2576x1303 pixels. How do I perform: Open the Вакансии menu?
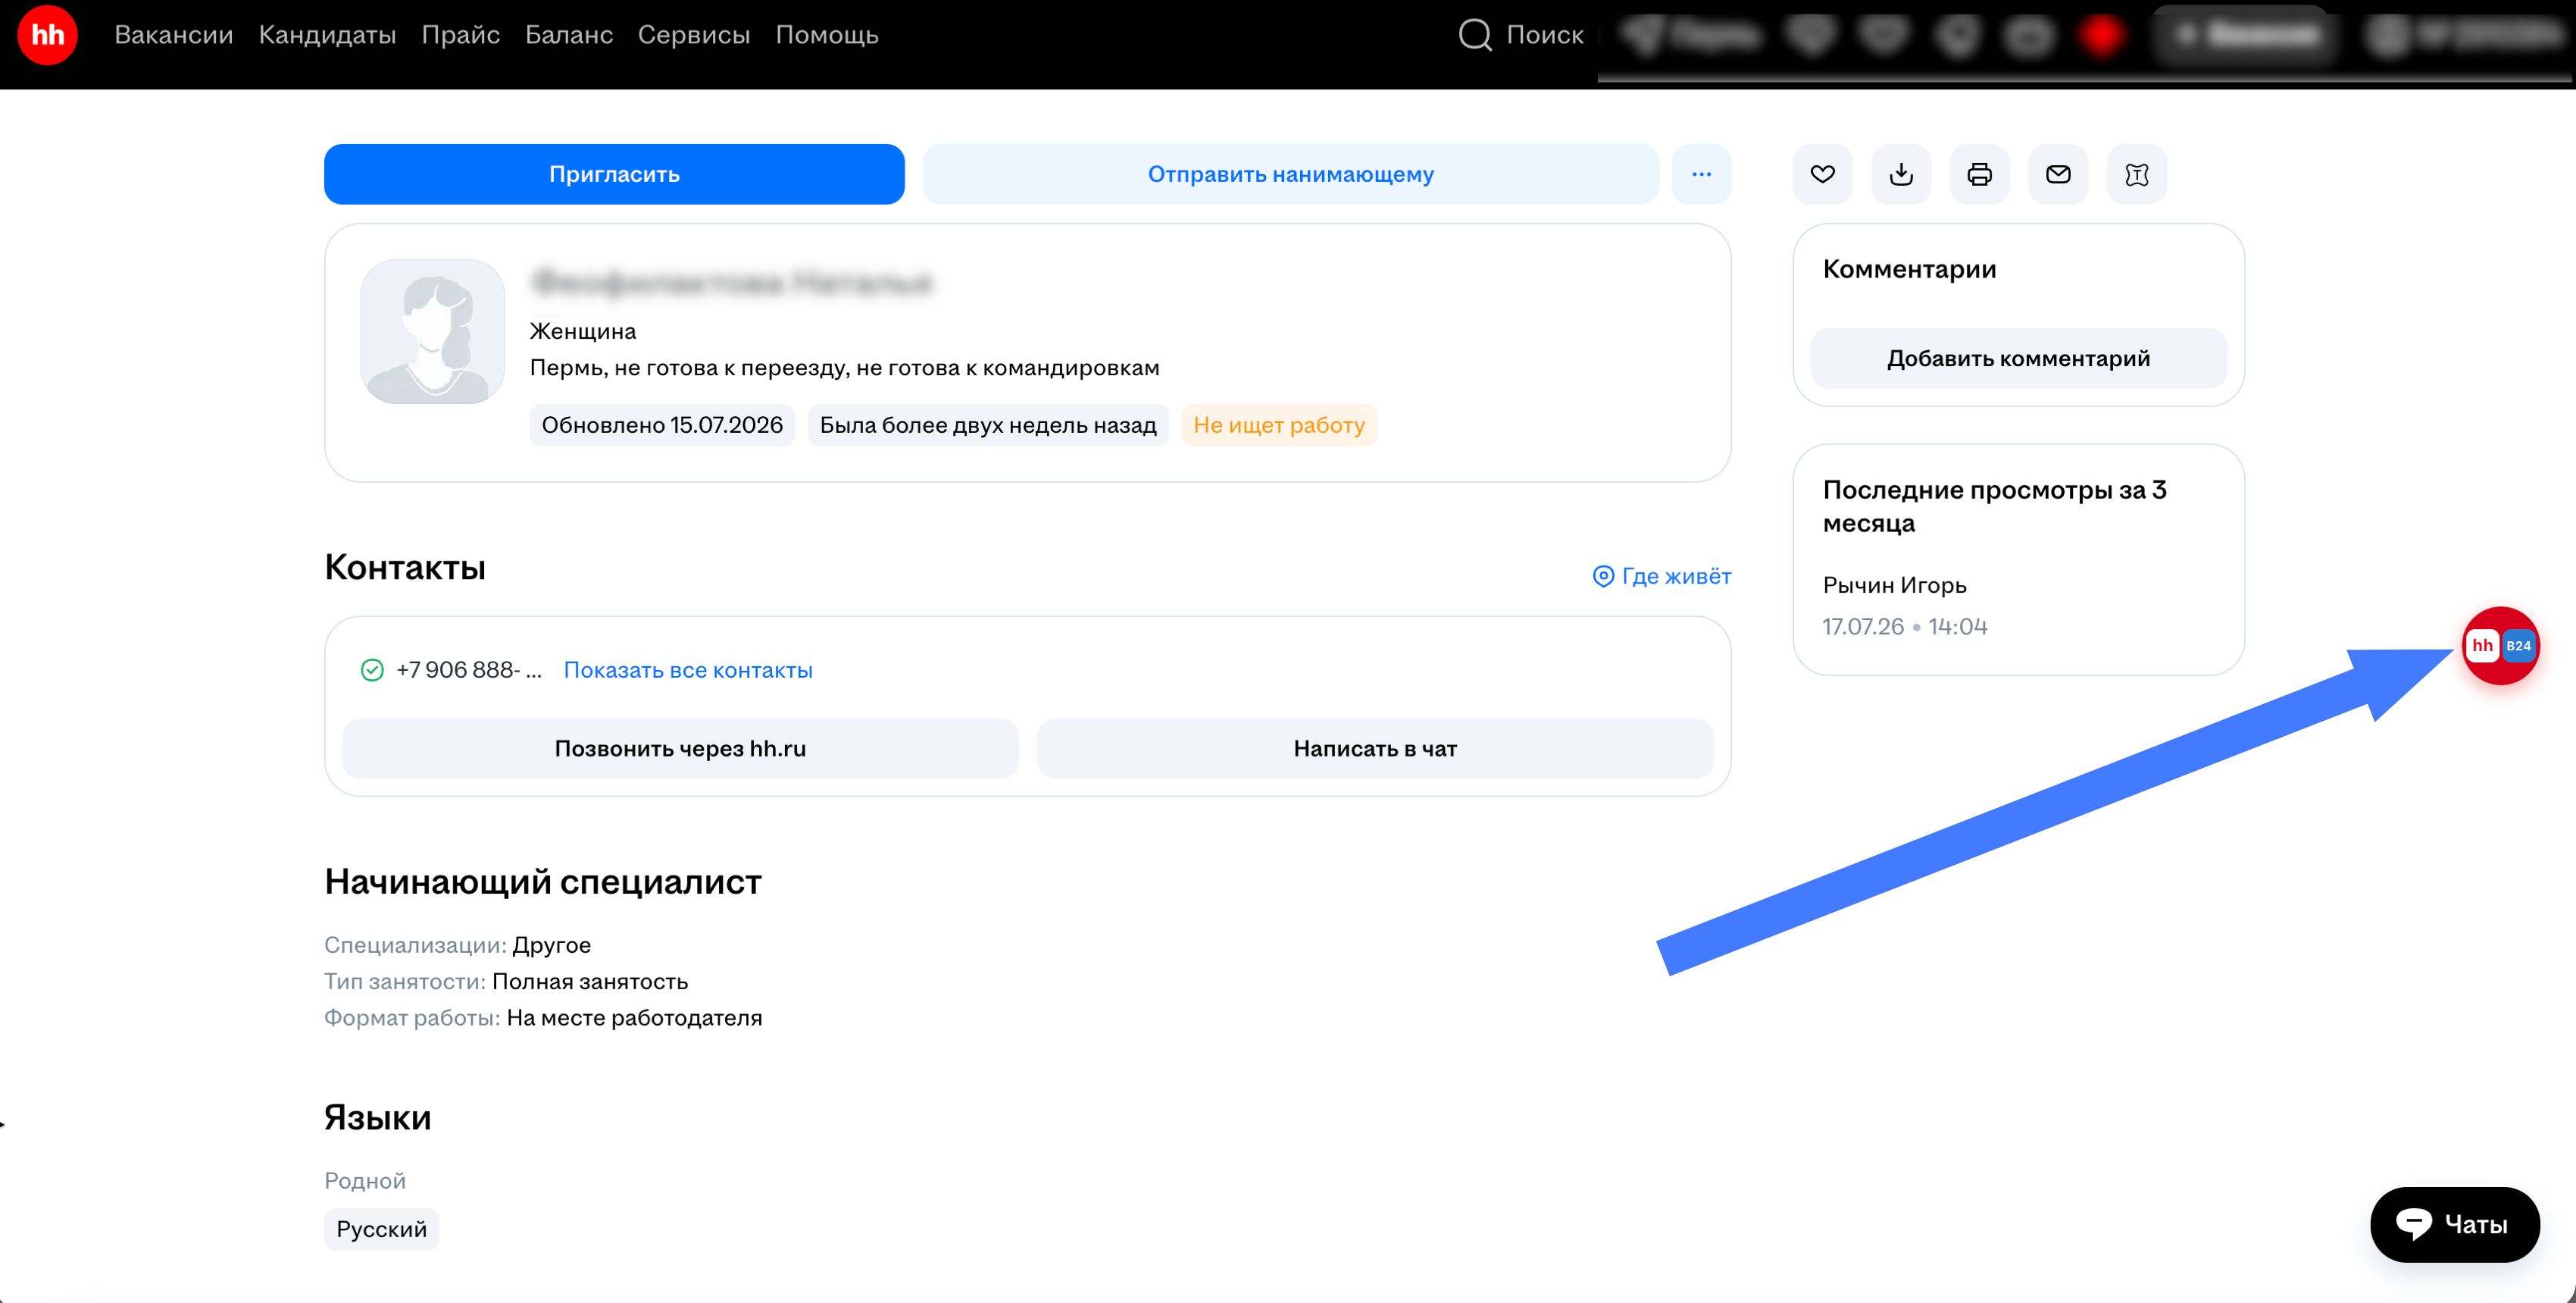pyautogui.click(x=174, y=35)
